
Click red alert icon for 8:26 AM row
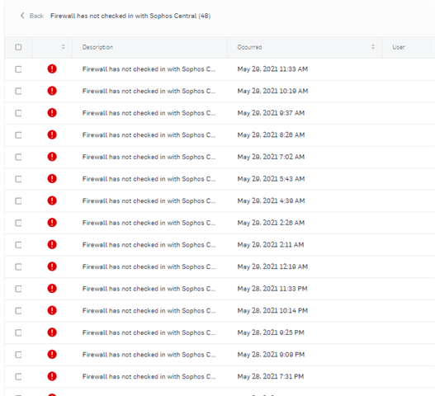[x=52, y=134]
